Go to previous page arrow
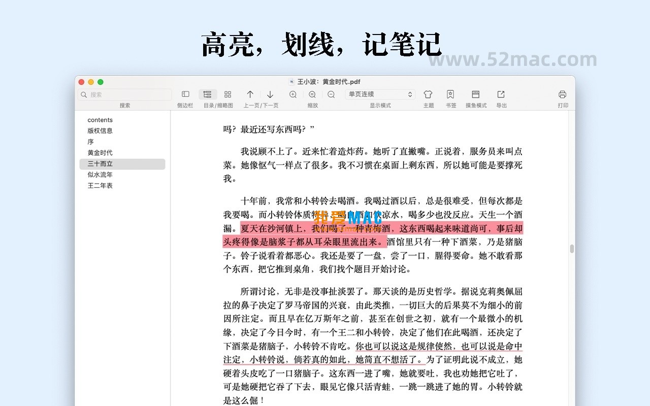 pos(250,94)
